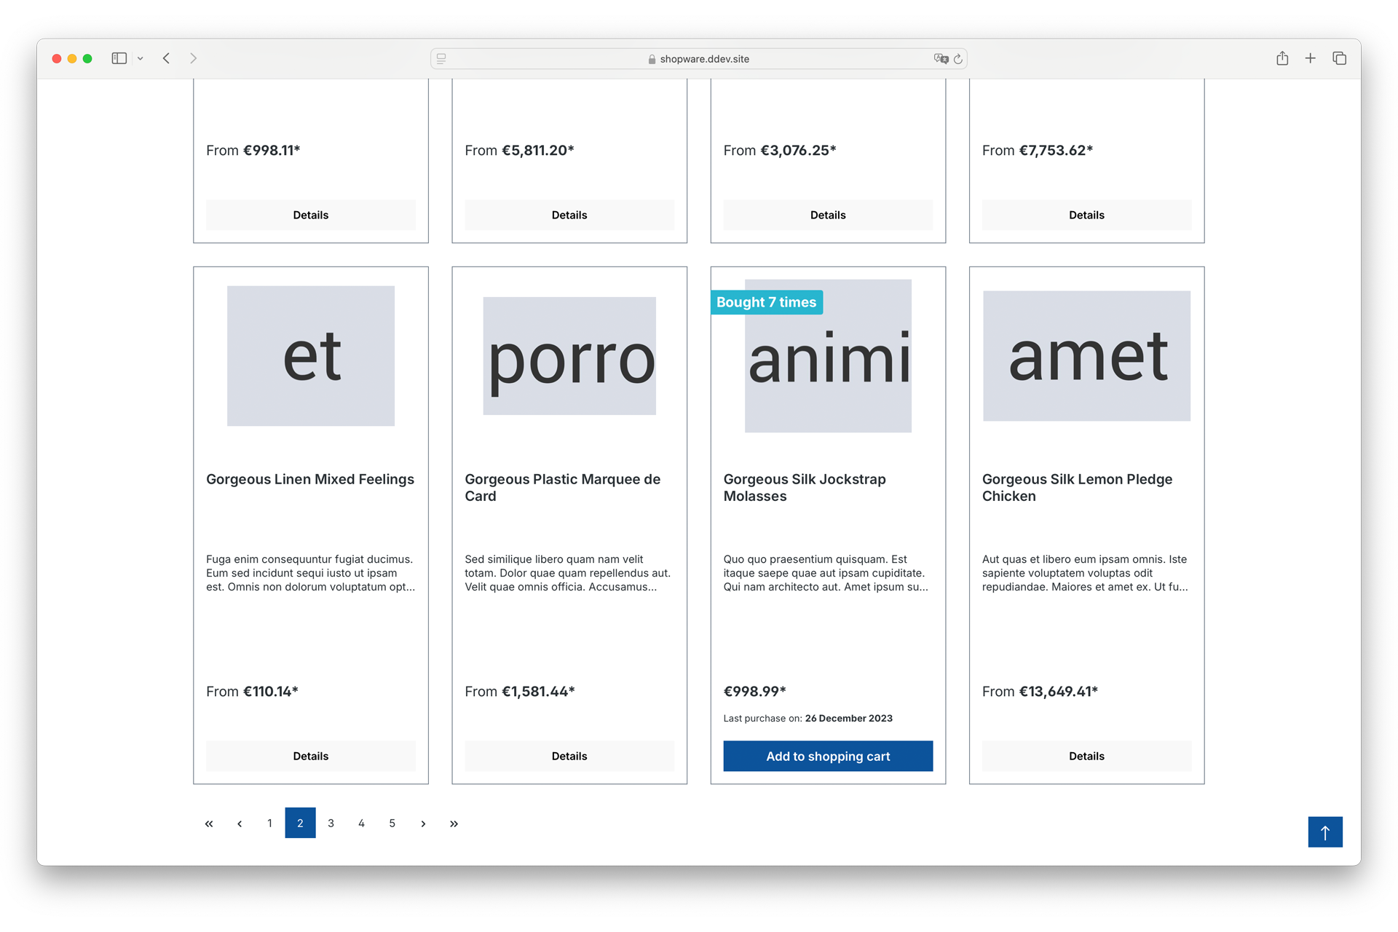The height and width of the screenshot is (932, 1398).
Task: Go to pagination page 5
Action: [392, 824]
